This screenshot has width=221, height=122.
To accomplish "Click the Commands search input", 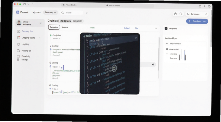I will pyautogui.click(x=197, y=14).
